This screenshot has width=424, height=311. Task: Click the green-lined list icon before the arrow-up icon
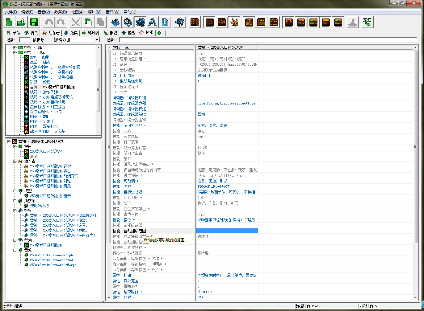pyautogui.click(x=313, y=22)
